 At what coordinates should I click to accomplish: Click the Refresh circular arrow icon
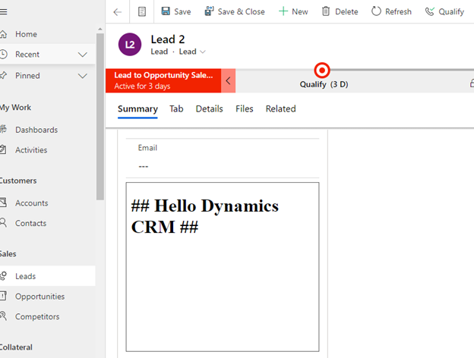point(376,11)
